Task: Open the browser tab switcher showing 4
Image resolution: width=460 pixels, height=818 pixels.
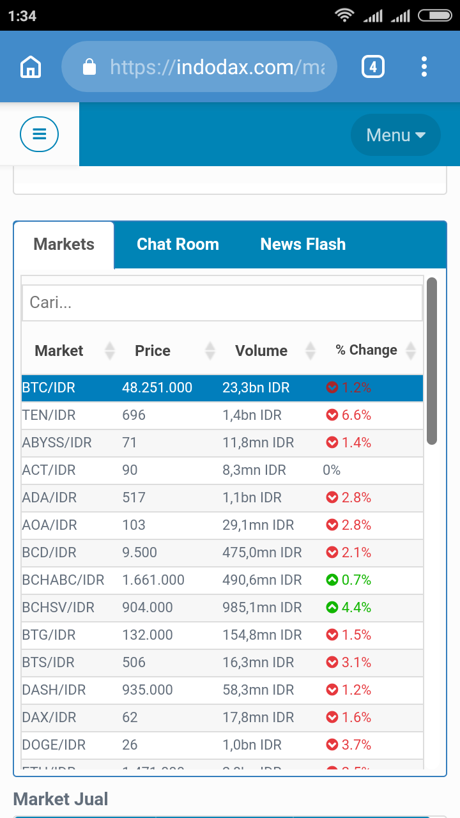Action: pos(372,66)
